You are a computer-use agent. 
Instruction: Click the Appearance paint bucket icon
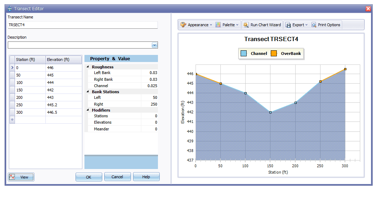(183, 25)
